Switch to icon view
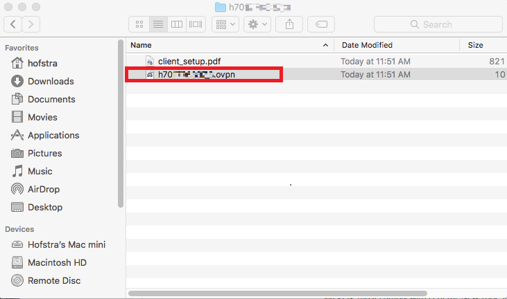The width and height of the screenshot is (507, 299). [139, 24]
